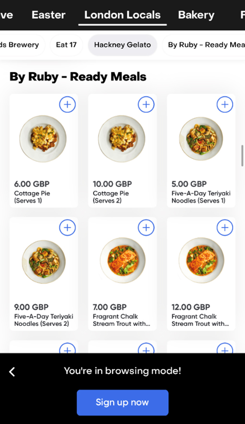Screen dimensions: 245x424
Task: Add 10.00 GBP Cottage Pie with plus icon
Action: (x=146, y=105)
